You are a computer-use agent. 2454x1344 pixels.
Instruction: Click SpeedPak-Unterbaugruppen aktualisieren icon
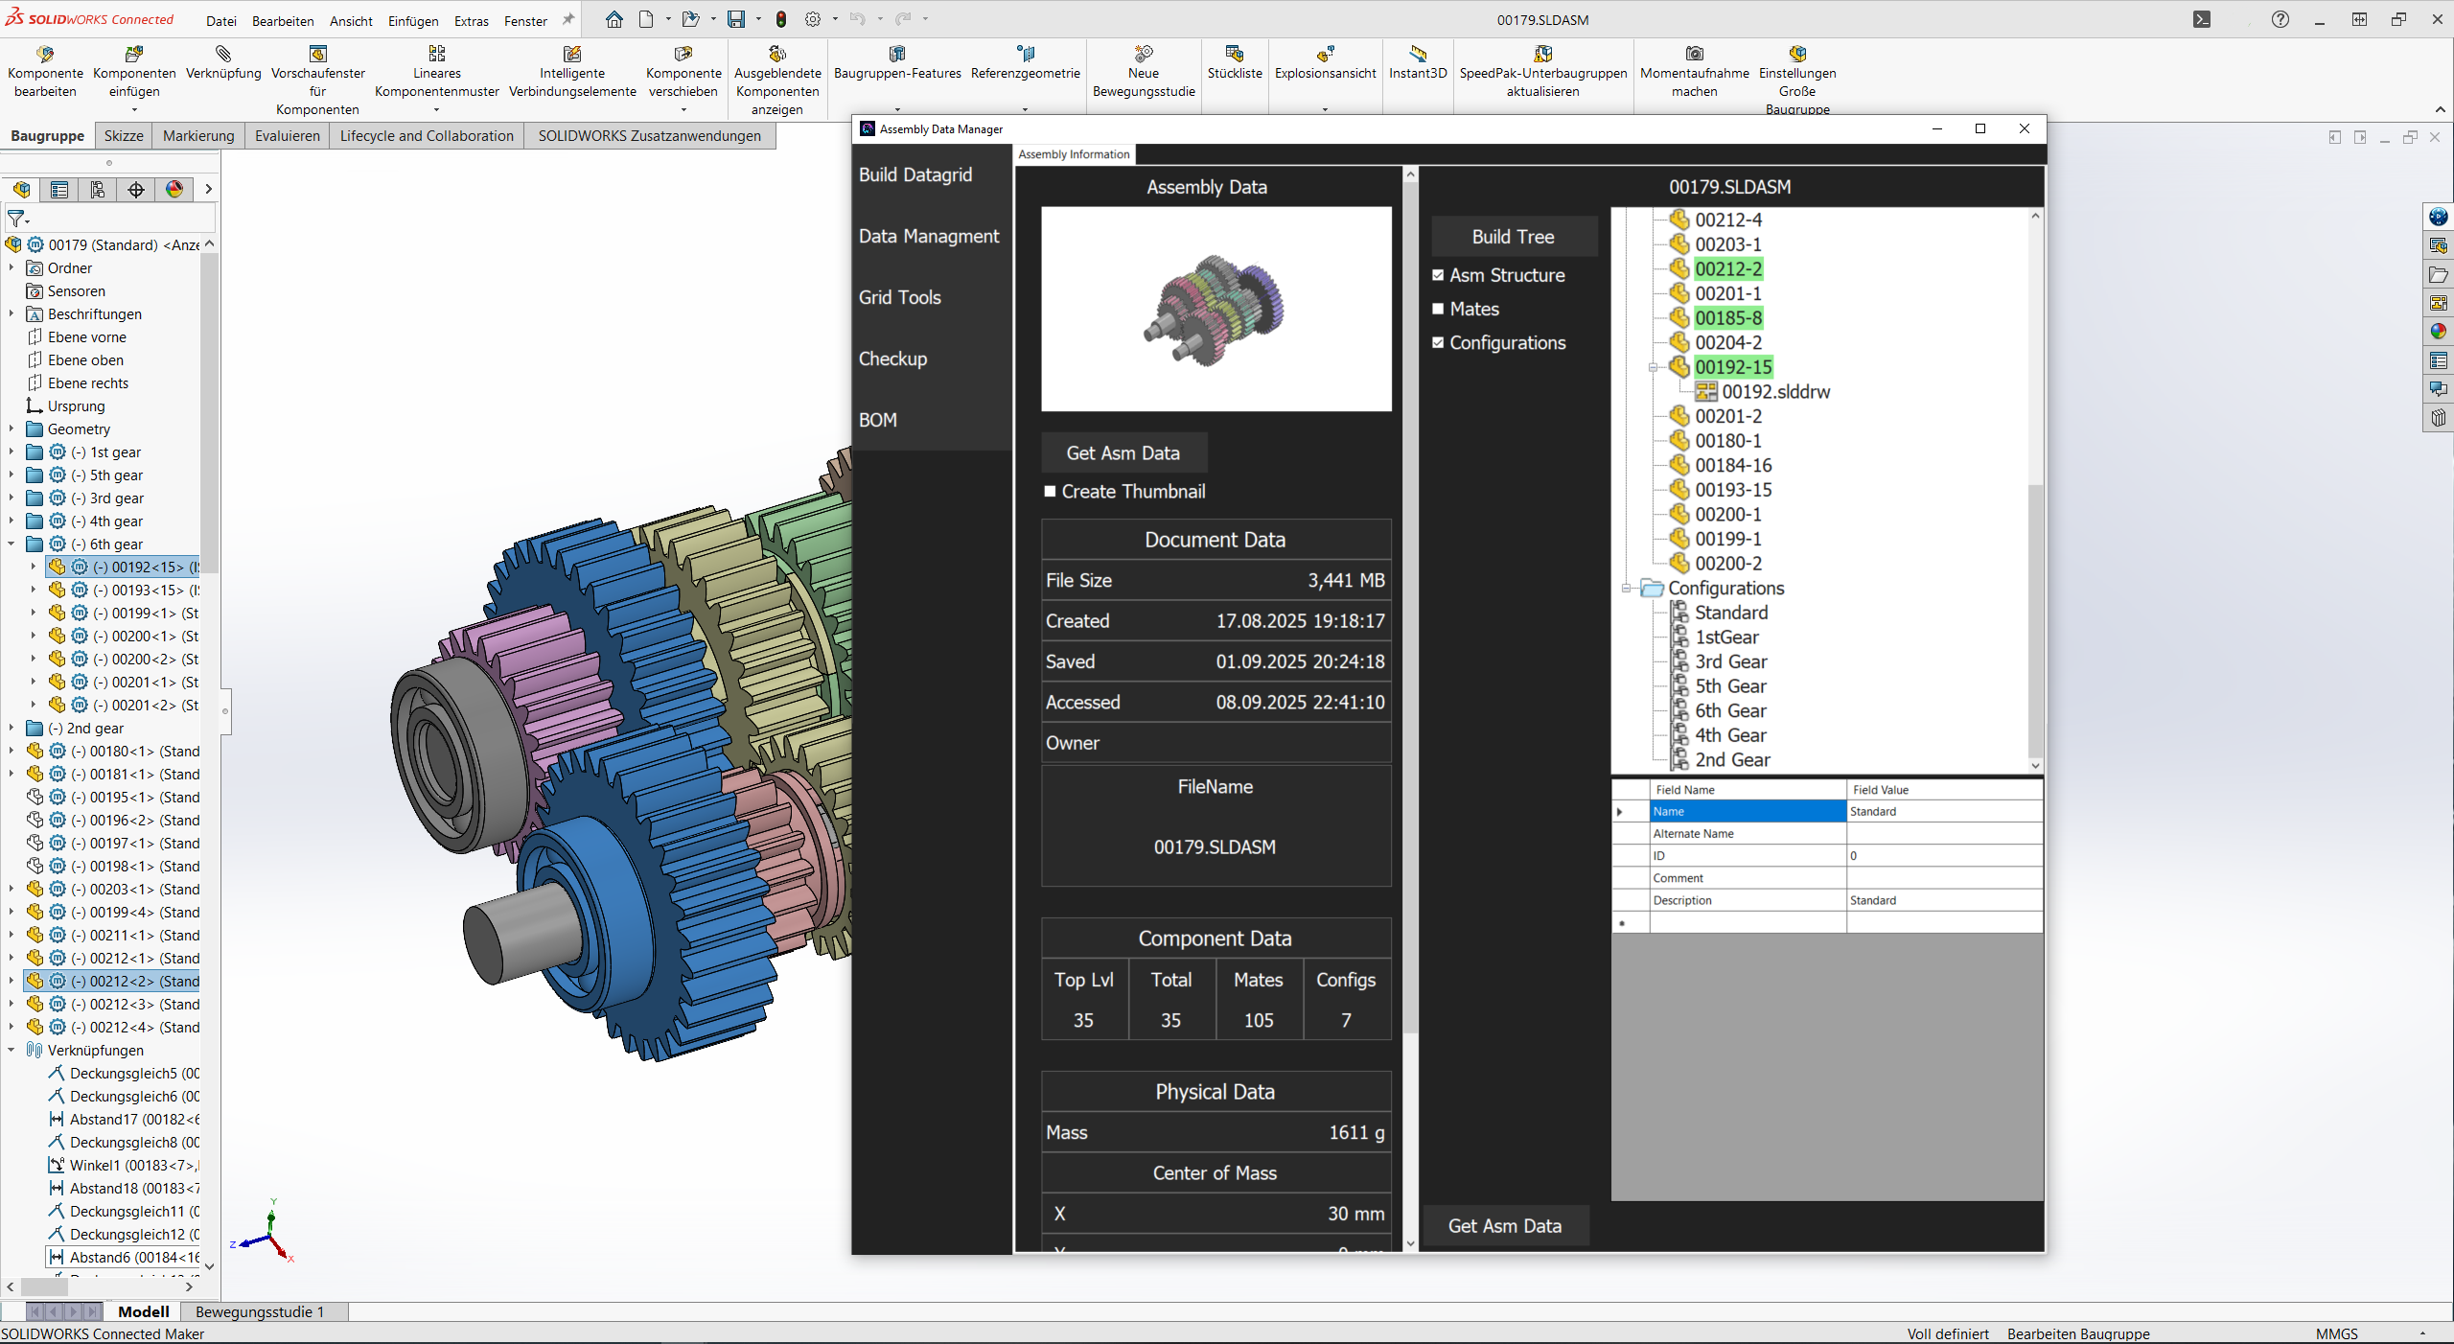(x=1543, y=54)
